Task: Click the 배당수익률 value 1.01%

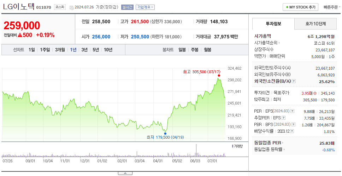Action: [x=329, y=131]
